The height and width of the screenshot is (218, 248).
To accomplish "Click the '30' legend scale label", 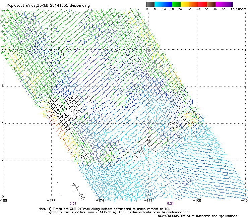I will [198, 9].
